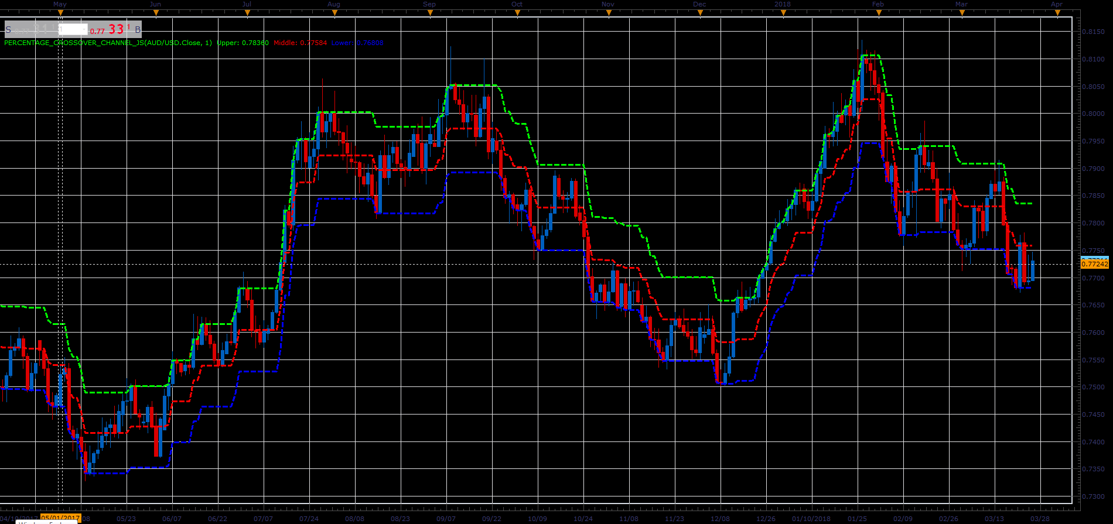Image resolution: width=1113 pixels, height=524 pixels.
Task: Click the 08/23 date axis label
Action: (400, 519)
